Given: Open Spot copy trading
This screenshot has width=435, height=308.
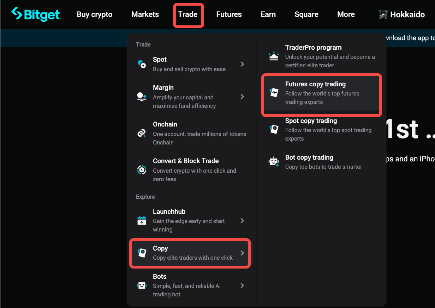Looking at the screenshot, I should [311, 121].
